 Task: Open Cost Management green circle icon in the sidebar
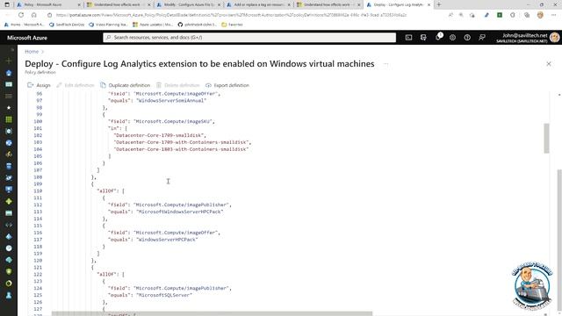(x=9, y=283)
